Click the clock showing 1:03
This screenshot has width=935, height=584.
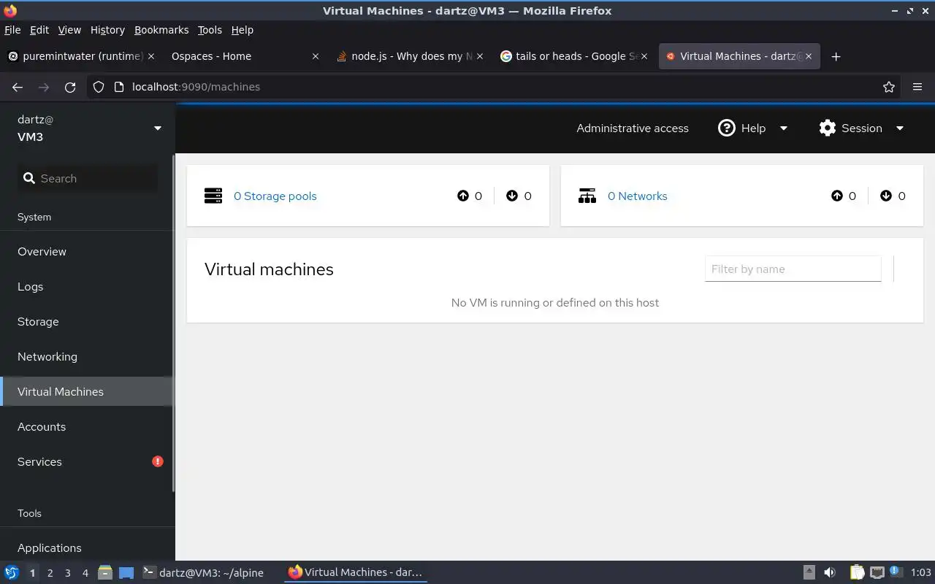click(921, 573)
